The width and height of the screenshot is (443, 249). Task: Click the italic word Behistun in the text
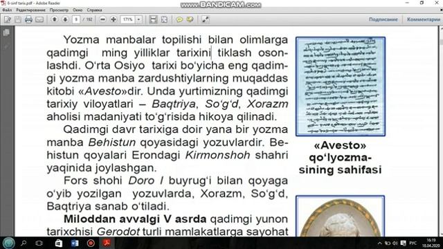(112, 142)
